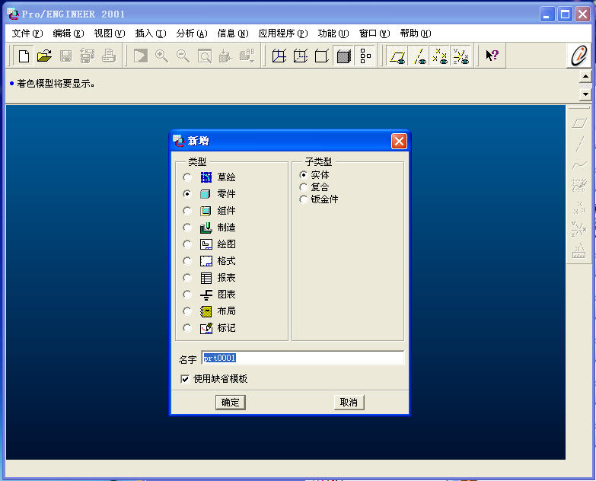
Task: Toggle datum planes display icon
Action: [397, 56]
